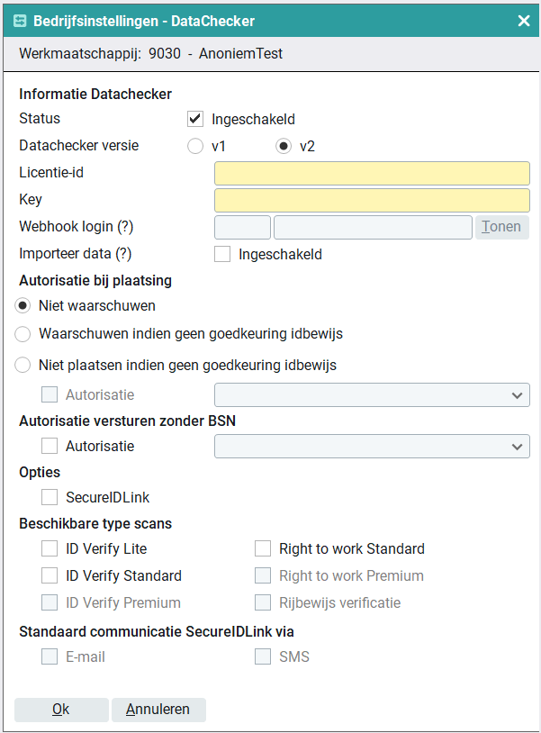This screenshot has width=541, height=733.
Task: Check ID Verify Lite scan type
Action: [50, 548]
